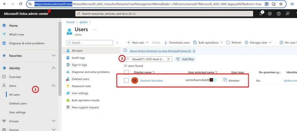The image size is (297, 131).
Task: Open the Per-user MFA toolbar item
Action: click(x=288, y=42)
